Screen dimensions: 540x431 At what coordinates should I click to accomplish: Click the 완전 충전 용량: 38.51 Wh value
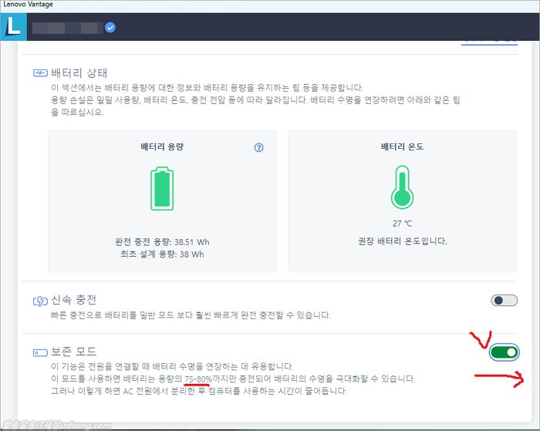coord(162,242)
